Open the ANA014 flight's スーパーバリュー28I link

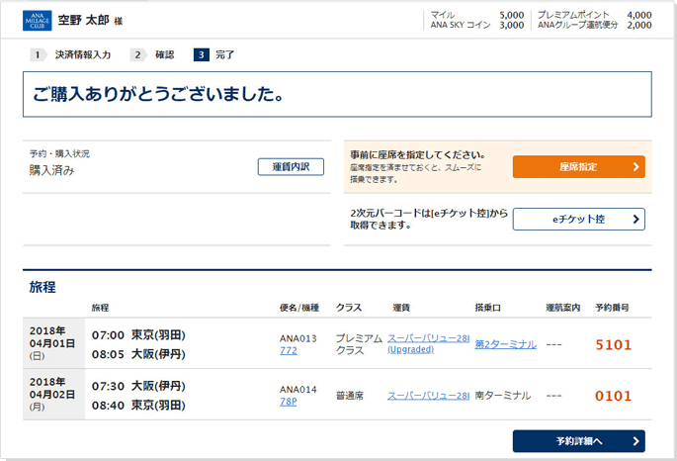tap(428, 396)
